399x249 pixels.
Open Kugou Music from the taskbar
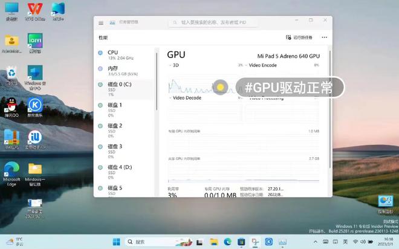tap(268, 242)
